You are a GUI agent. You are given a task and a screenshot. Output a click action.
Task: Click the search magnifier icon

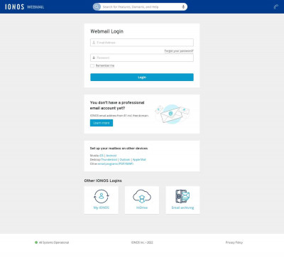pos(97,6)
